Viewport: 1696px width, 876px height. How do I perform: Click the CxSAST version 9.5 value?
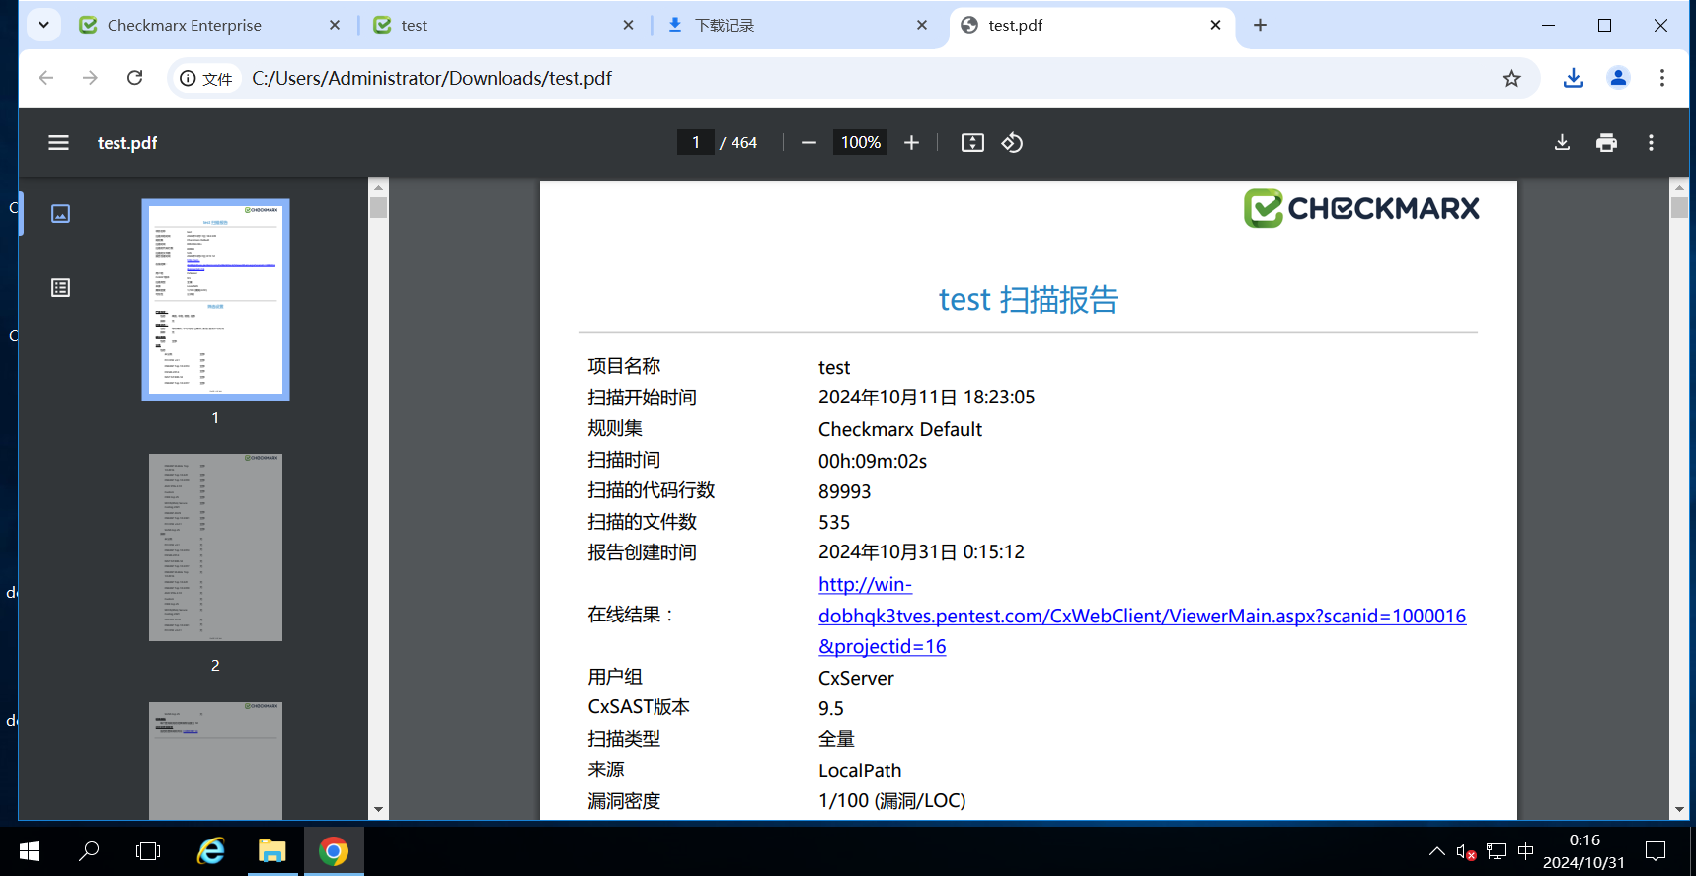(831, 708)
